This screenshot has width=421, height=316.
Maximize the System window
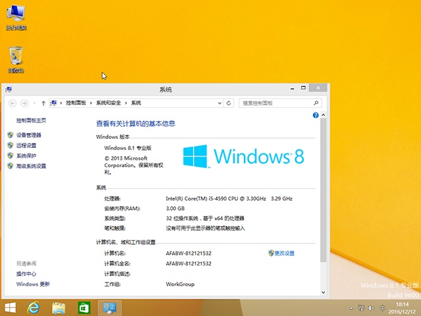(303, 88)
